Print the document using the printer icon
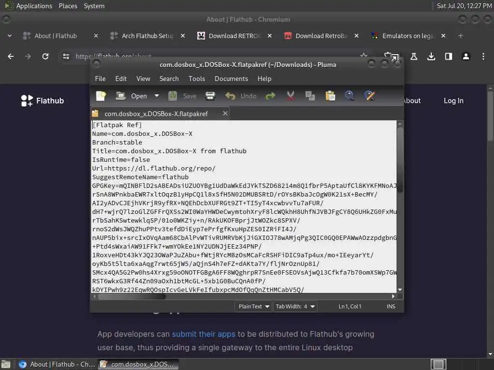Screen dimensions: 494x370 tap(210, 96)
